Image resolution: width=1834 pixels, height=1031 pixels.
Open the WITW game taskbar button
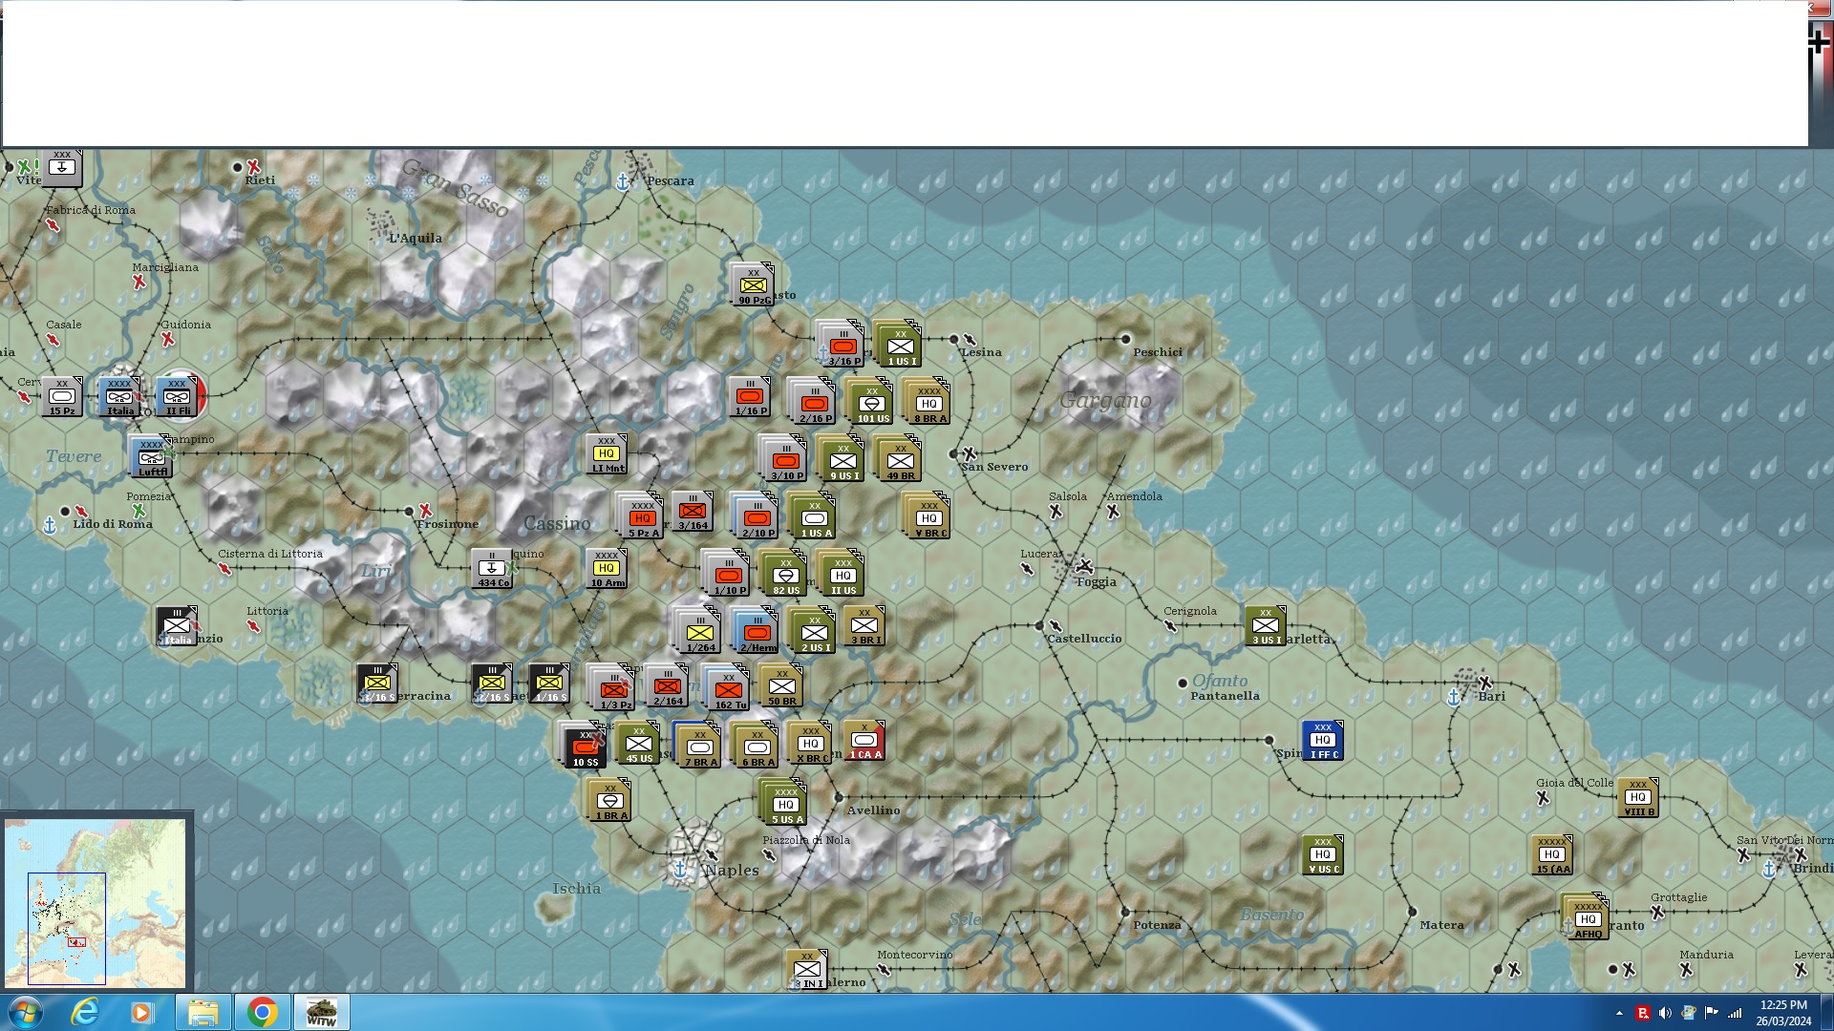321,1012
